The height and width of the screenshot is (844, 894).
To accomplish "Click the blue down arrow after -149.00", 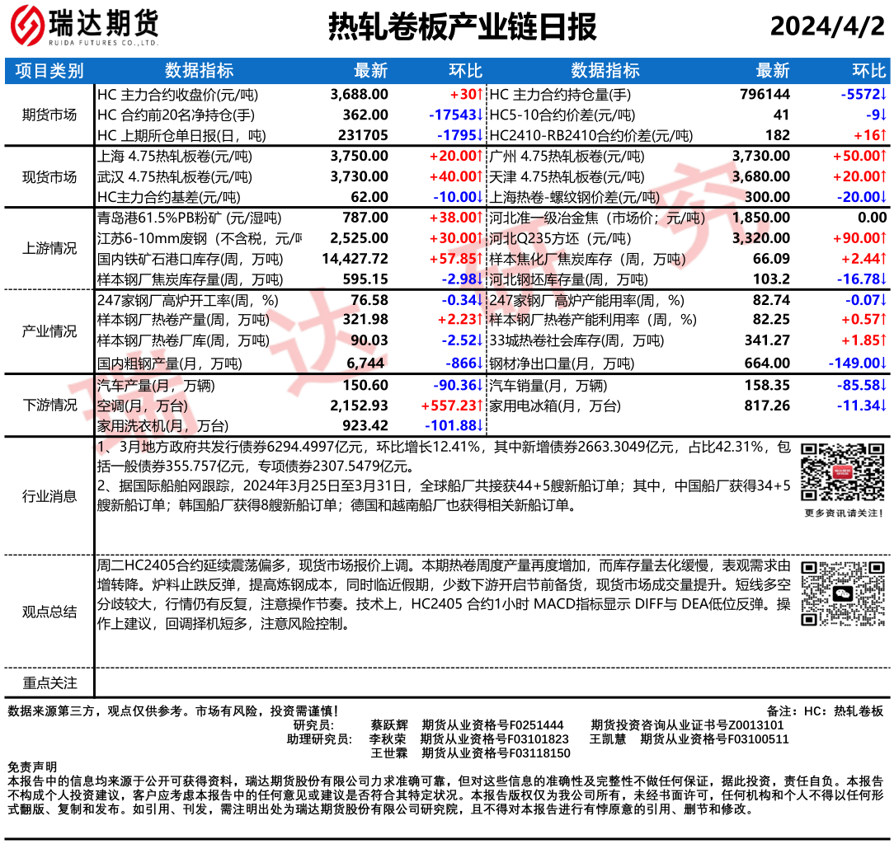I will (x=882, y=363).
